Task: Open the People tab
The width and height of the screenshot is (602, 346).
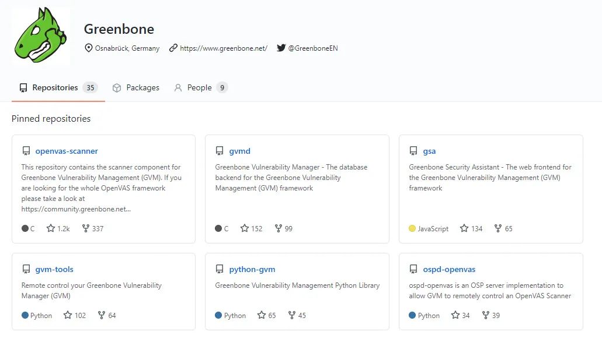Action: click(x=199, y=88)
